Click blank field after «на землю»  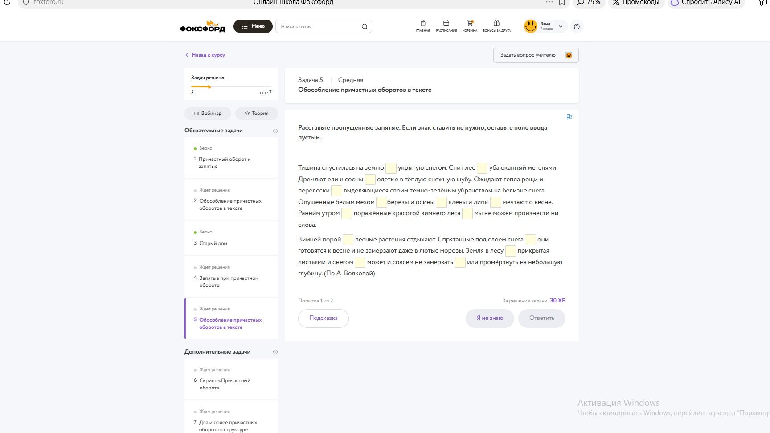click(x=391, y=168)
